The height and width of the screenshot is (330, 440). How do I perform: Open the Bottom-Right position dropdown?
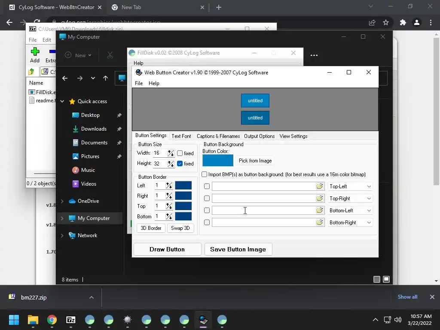pyautogui.click(x=350, y=223)
